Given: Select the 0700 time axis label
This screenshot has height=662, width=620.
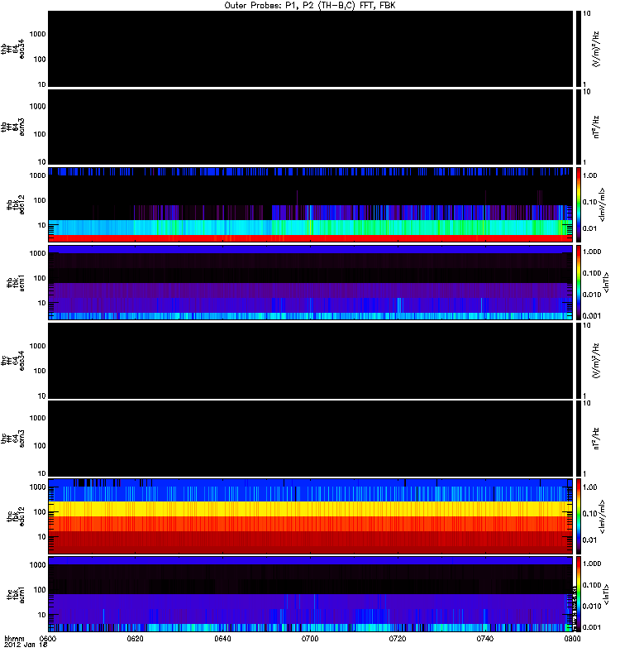Looking at the screenshot, I should (310, 638).
